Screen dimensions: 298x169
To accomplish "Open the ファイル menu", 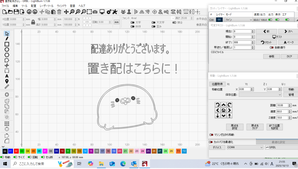I will tap(5, 6).
